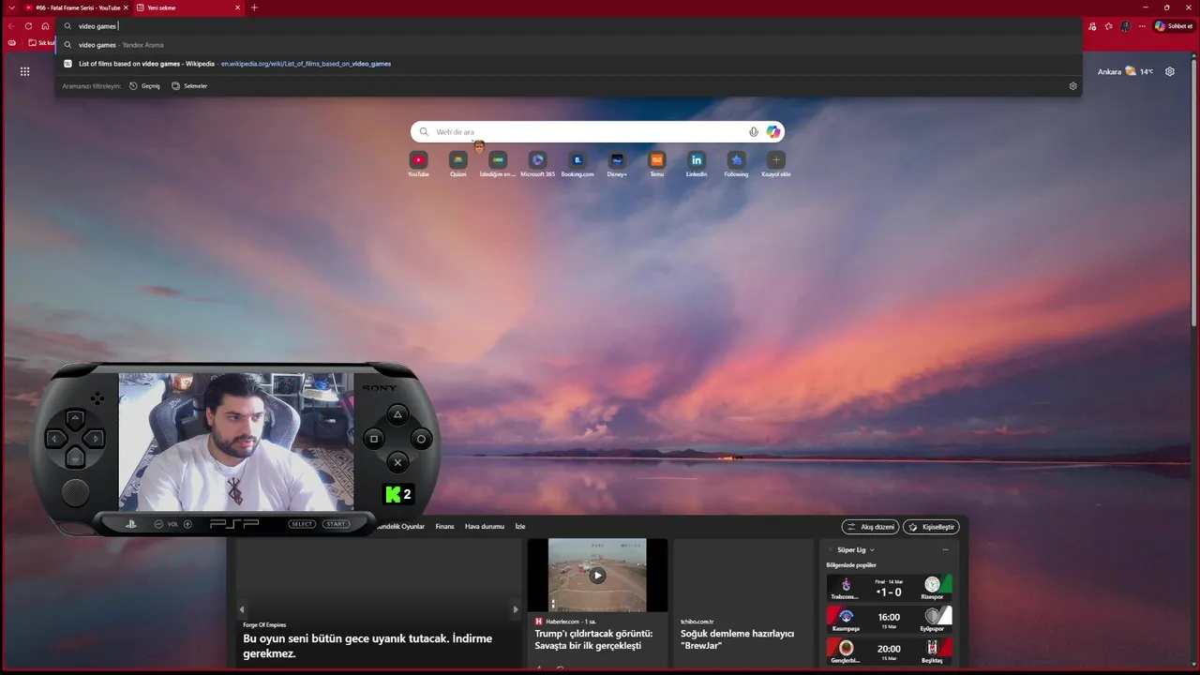The image size is (1200, 675).
Task: Start voice search with microphone icon
Action: [754, 132]
